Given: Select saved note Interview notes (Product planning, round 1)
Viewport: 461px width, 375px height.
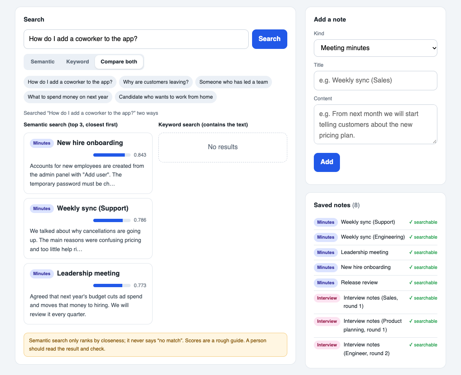Looking at the screenshot, I should pos(376,325).
